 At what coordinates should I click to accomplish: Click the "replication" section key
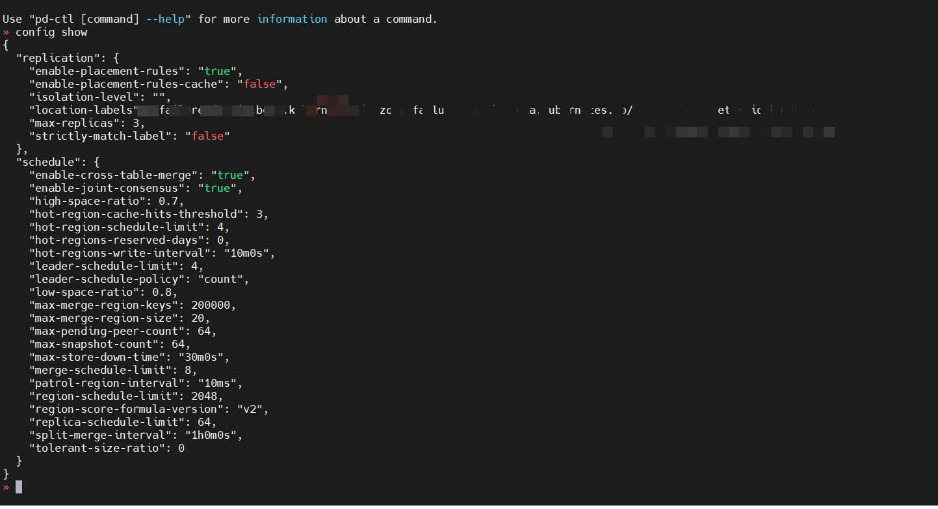pyautogui.click(x=58, y=58)
